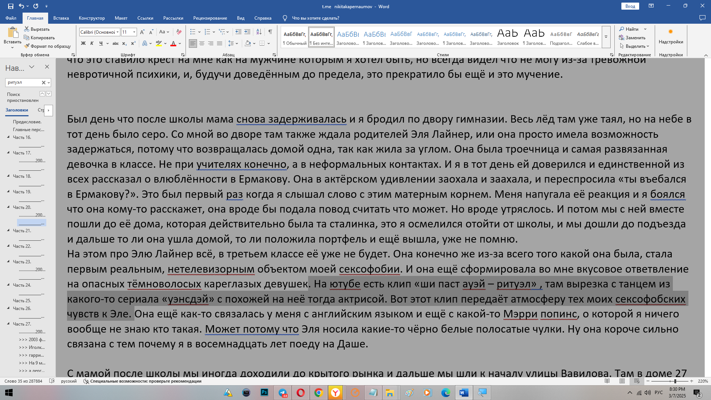The width and height of the screenshot is (711, 400).
Task: Switch to Макет ribbon tab
Action: pyautogui.click(x=121, y=18)
